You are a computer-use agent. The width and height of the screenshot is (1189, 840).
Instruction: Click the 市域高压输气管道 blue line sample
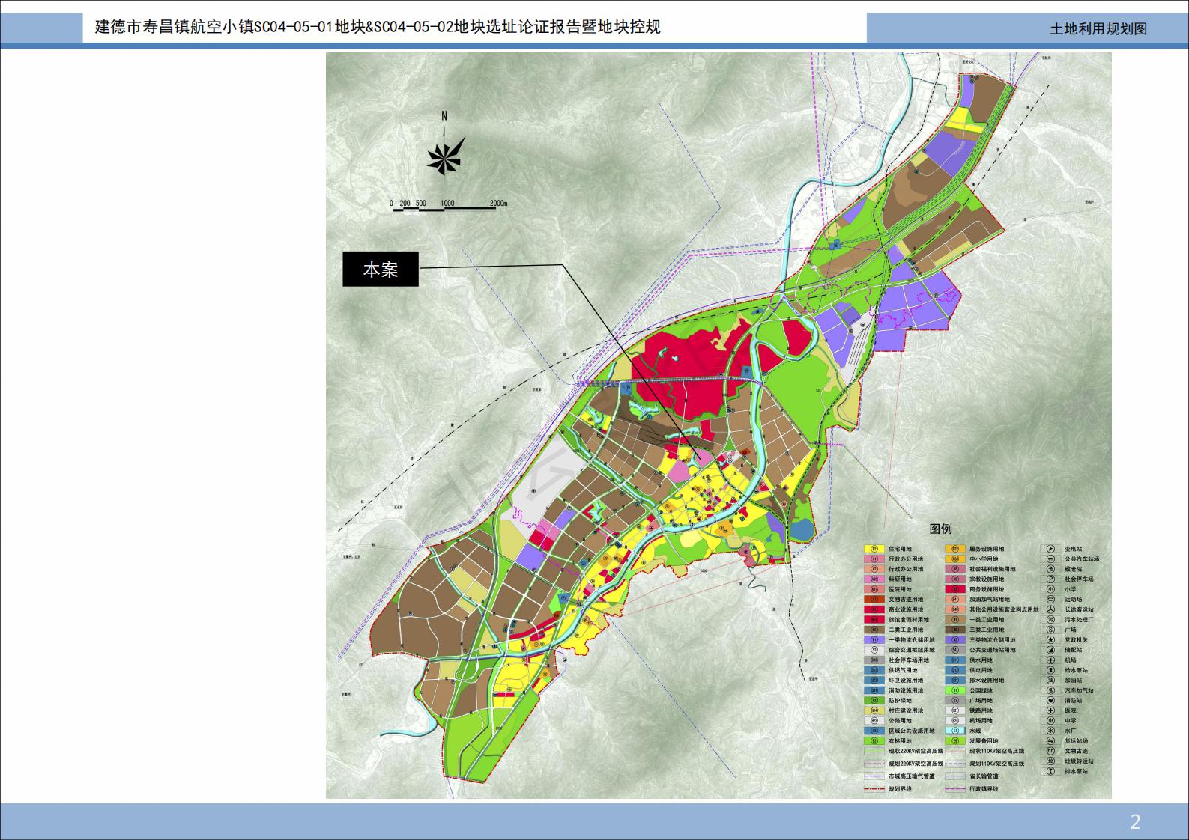tap(874, 776)
